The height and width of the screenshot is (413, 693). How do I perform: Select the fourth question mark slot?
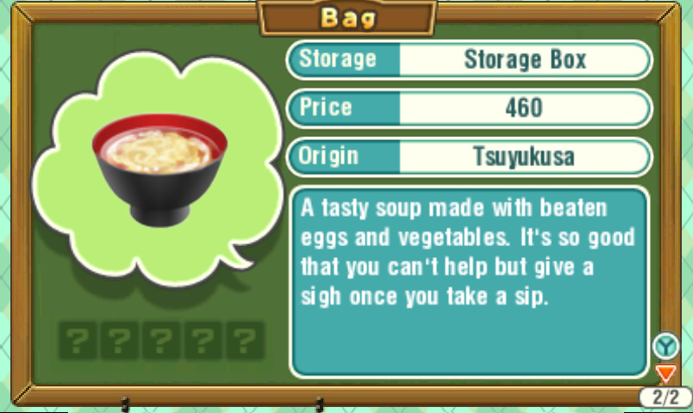pyautogui.click(x=203, y=340)
